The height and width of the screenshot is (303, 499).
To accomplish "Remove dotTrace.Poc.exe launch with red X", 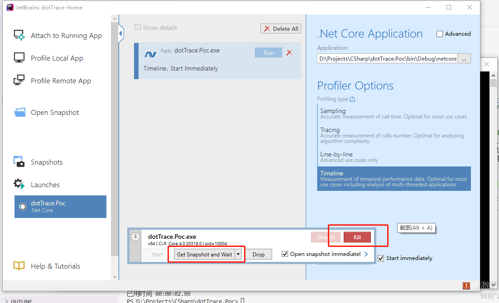I will 289,53.
